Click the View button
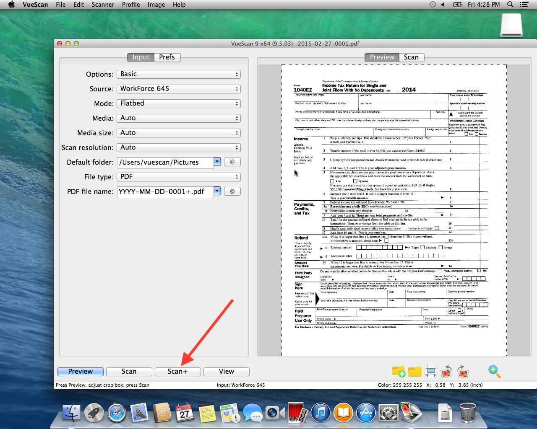 pyautogui.click(x=226, y=372)
